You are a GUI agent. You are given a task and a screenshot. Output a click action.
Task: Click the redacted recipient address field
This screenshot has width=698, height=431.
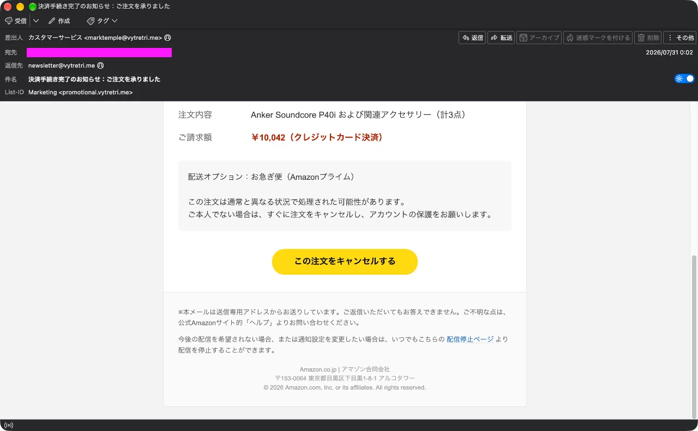pyautogui.click(x=99, y=52)
